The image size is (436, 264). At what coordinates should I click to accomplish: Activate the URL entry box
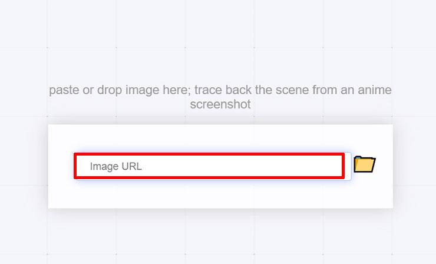coord(209,166)
